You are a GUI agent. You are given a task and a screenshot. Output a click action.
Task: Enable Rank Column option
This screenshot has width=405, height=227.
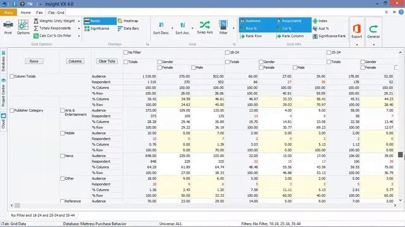[290, 36]
